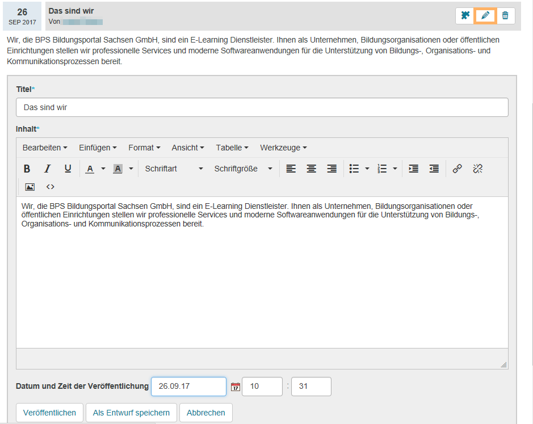The image size is (533, 424).
Task: Remove the link with the broken chain icon
Action: pos(477,169)
